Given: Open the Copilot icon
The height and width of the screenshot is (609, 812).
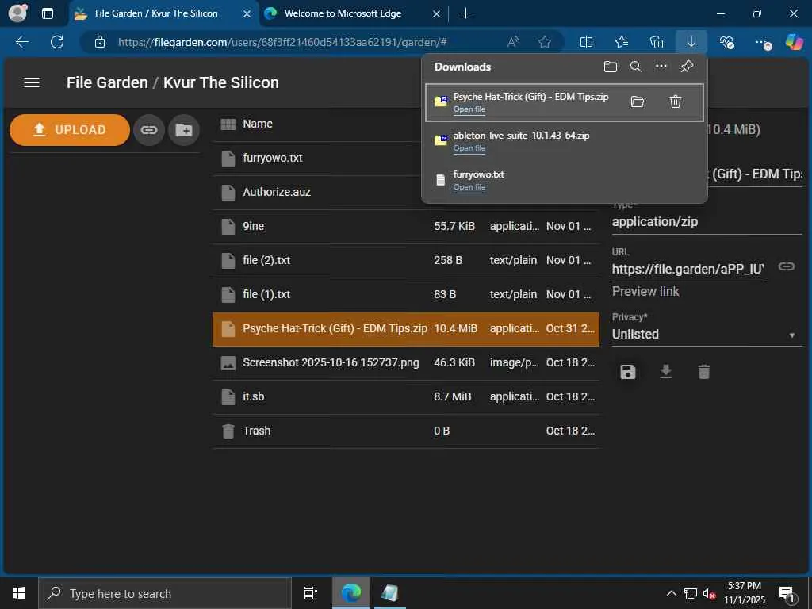Looking at the screenshot, I should pyautogui.click(x=794, y=41).
